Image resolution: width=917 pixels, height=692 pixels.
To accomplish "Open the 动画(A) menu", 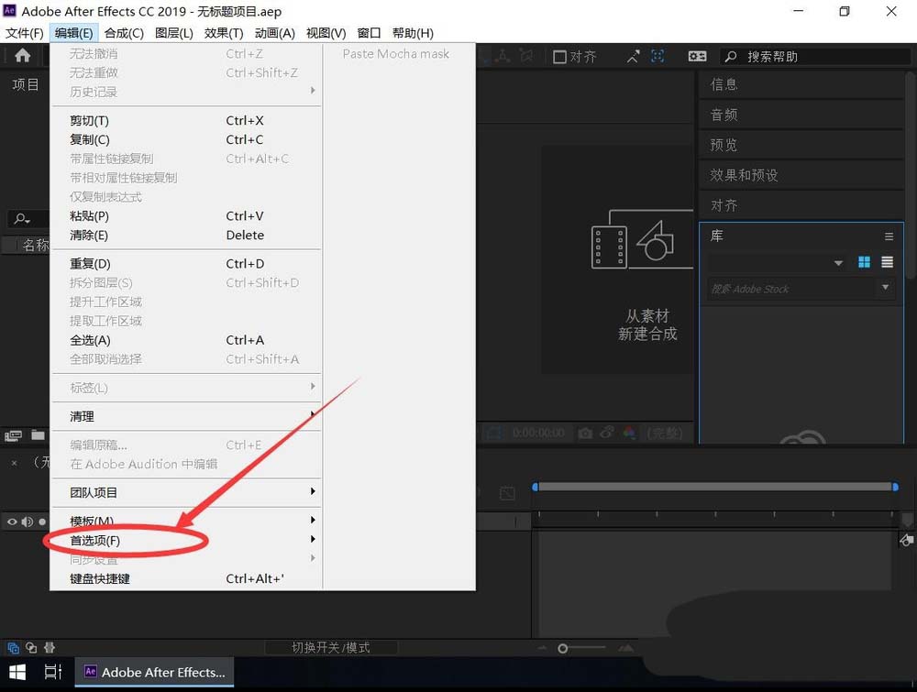I will [x=275, y=33].
